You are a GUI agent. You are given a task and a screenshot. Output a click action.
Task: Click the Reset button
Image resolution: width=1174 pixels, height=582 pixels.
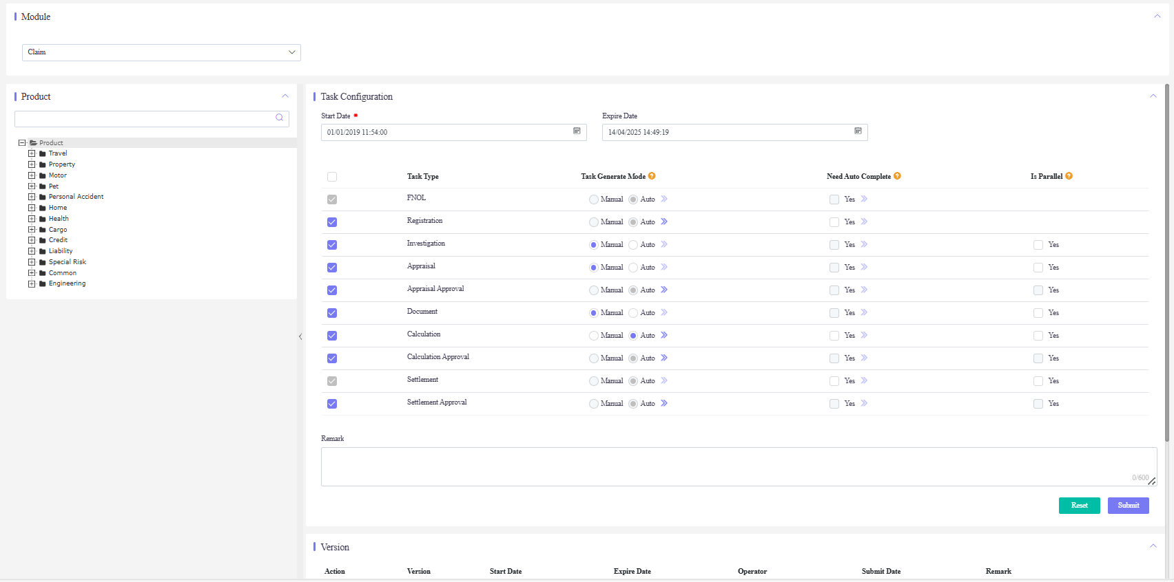click(x=1080, y=506)
